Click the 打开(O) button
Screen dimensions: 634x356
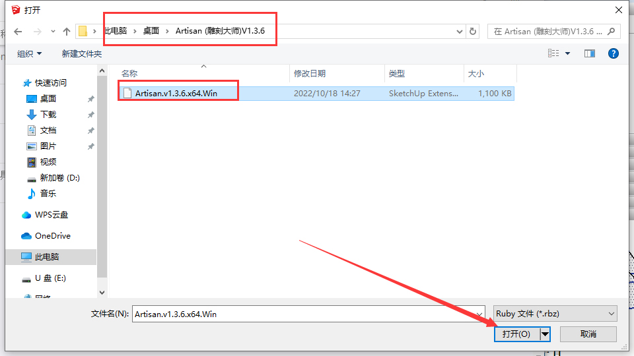pyautogui.click(x=516, y=334)
